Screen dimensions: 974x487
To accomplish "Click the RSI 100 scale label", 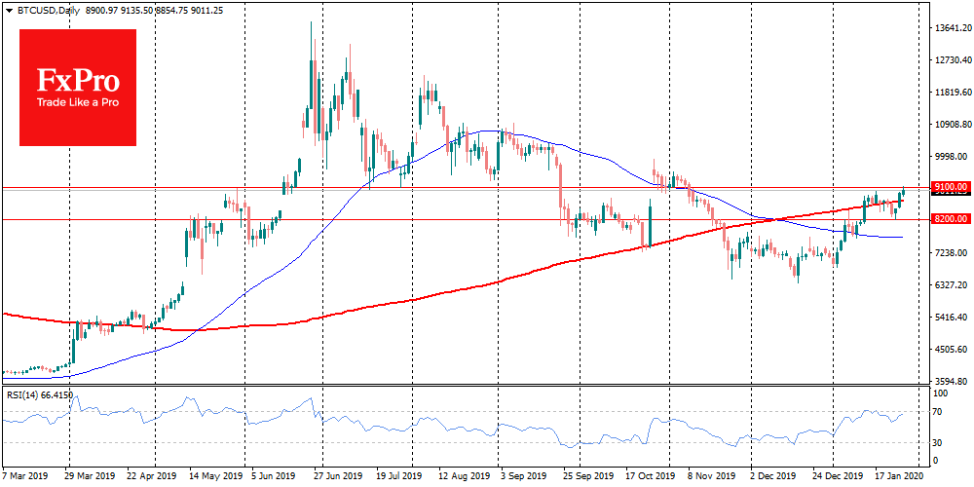I will coord(938,393).
